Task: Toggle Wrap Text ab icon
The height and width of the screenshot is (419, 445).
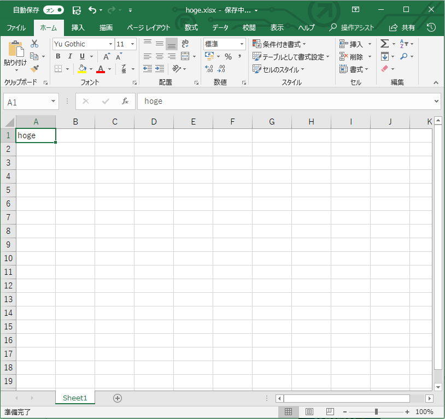Action: (x=185, y=43)
